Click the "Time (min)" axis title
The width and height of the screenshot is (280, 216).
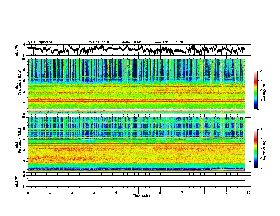click(141, 196)
